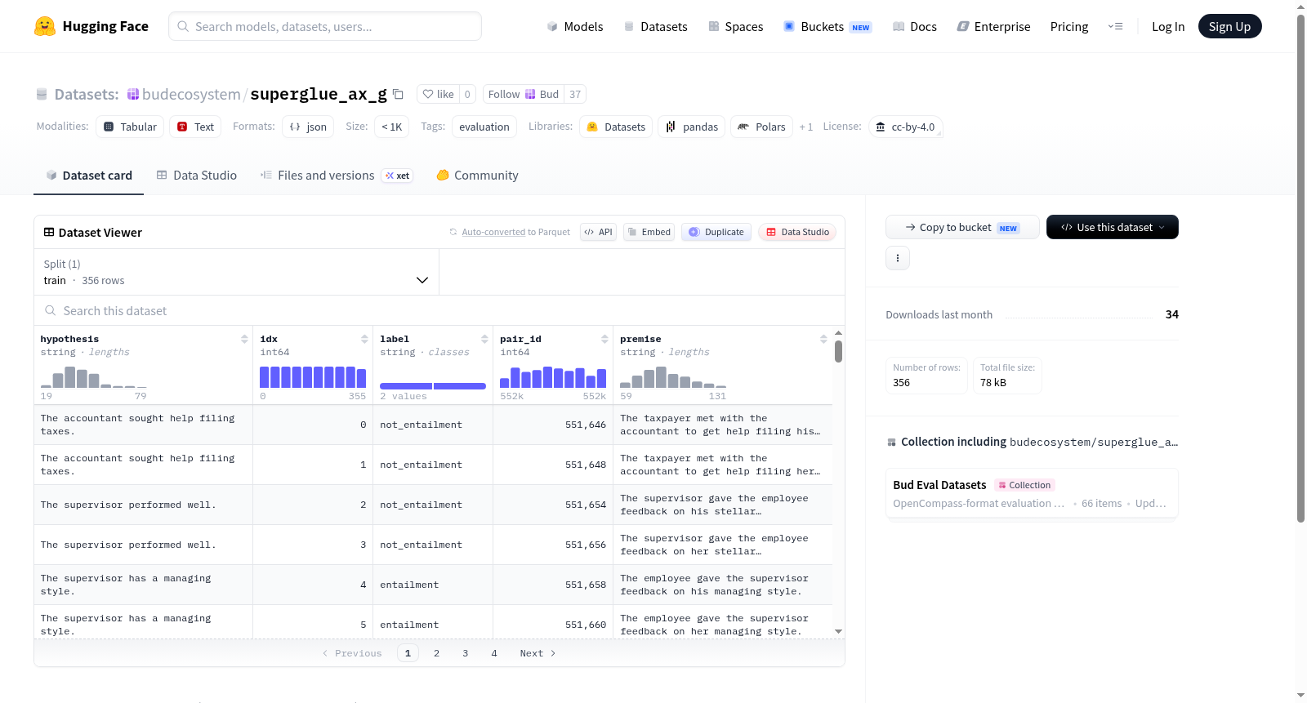This screenshot has height=703, width=1307.
Task: Copy the dataset name superglue_ax_g
Action: coord(398,94)
